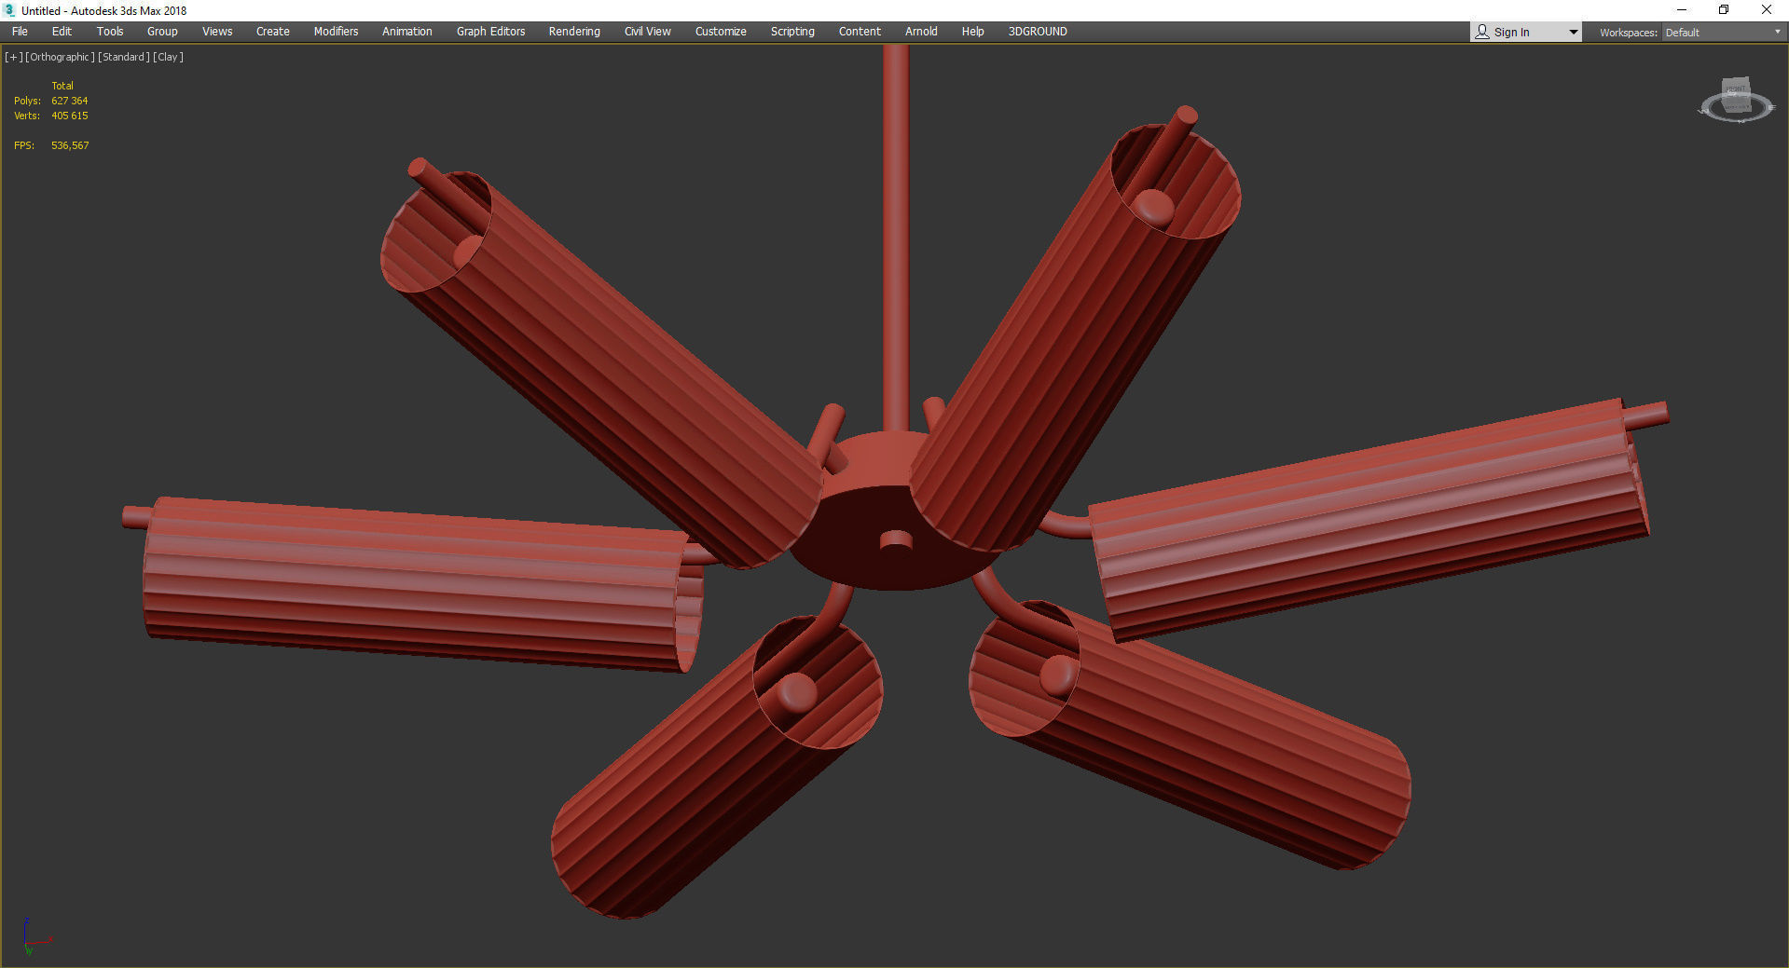
Task: Open the [+] viewport general menu
Action: point(14,57)
